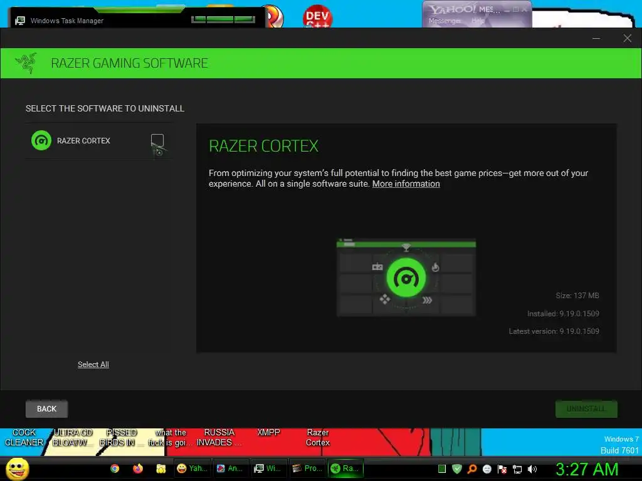The image size is (642, 481).
Task: Switch to Wi... Task Manager taskbar button
Action: coord(268,468)
